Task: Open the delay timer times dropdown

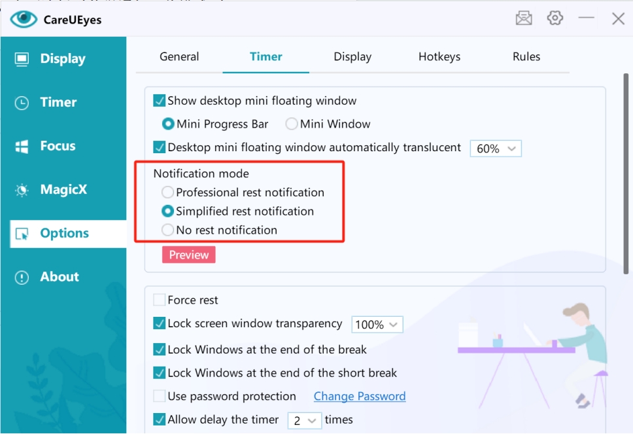Action: point(304,420)
